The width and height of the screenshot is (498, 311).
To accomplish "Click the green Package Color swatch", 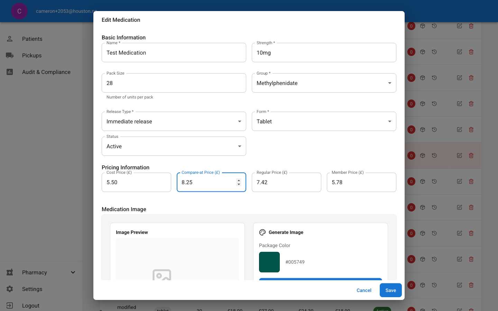I will click(269, 262).
